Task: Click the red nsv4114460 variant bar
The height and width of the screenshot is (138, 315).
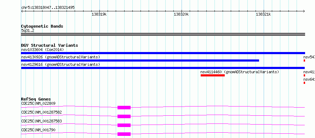Action: [x=213, y=75]
